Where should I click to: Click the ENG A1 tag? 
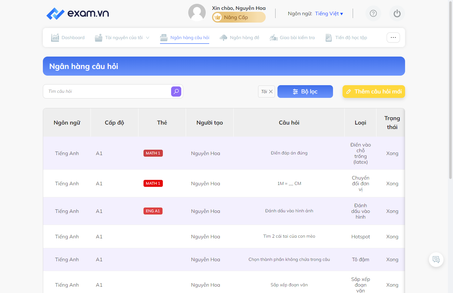coord(153,211)
